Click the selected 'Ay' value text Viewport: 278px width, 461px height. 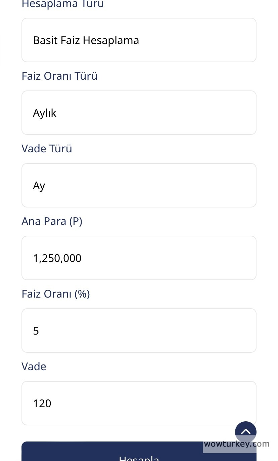coord(39,186)
